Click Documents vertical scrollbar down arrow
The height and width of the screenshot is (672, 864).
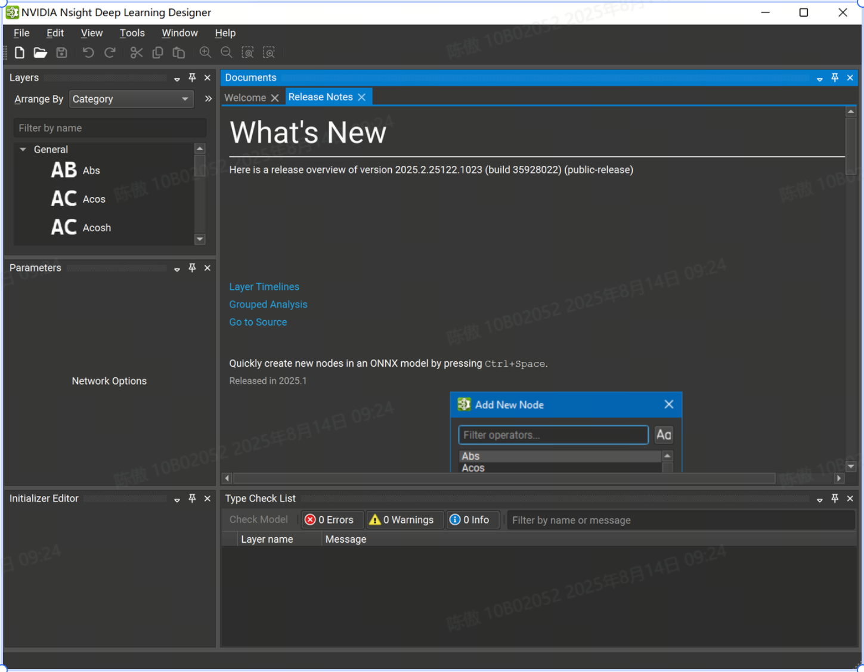(851, 466)
